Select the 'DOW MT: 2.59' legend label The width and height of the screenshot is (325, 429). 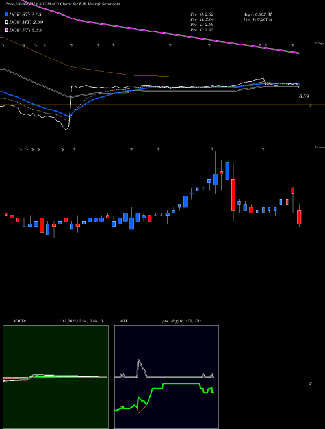pyautogui.click(x=26, y=22)
